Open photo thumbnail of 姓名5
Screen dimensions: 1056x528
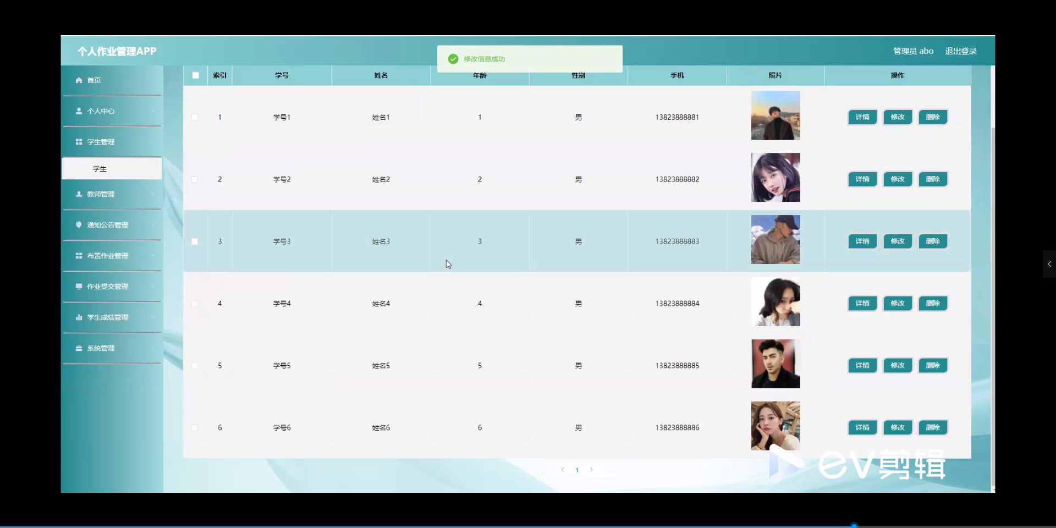point(776,364)
